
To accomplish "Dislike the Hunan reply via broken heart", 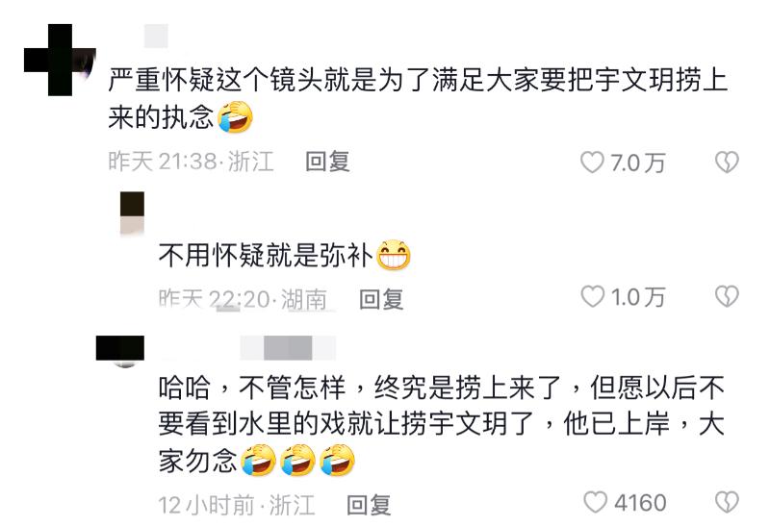I will [x=727, y=297].
